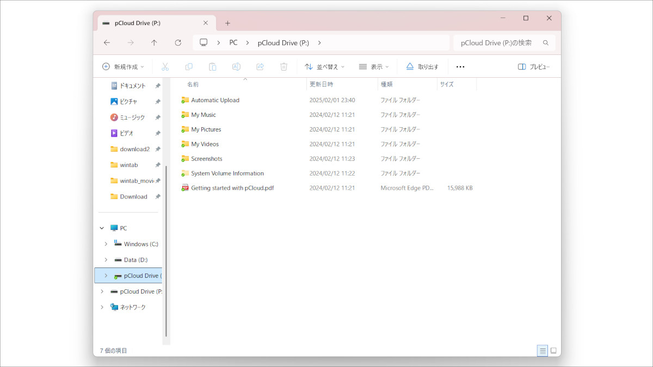Refresh the folder view
Image resolution: width=653 pixels, height=367 pixels.
tap(178, 42)
